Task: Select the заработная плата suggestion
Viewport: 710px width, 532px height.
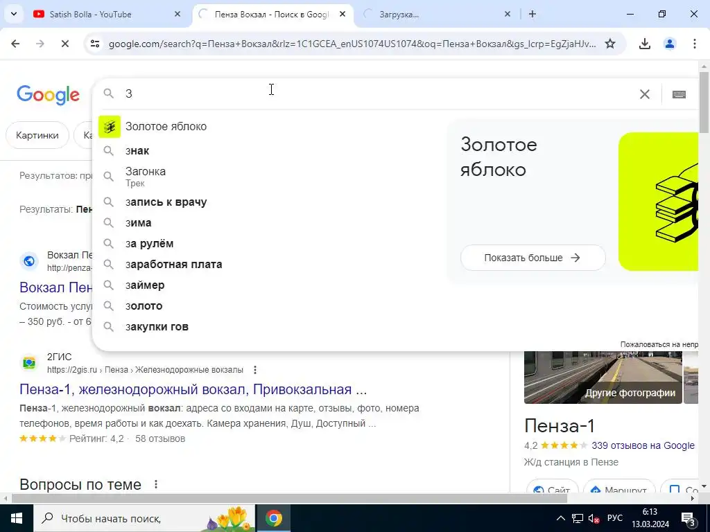Action: [x=272, y=265]
